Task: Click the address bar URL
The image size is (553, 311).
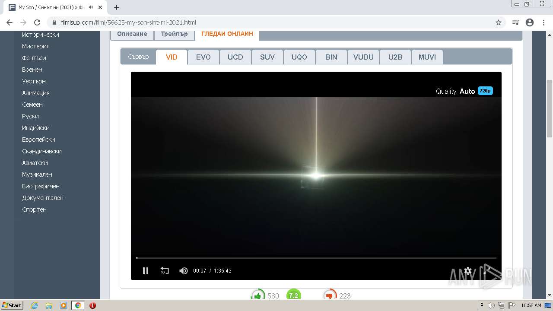Action: pyautogui.click(x=127, y=22)
